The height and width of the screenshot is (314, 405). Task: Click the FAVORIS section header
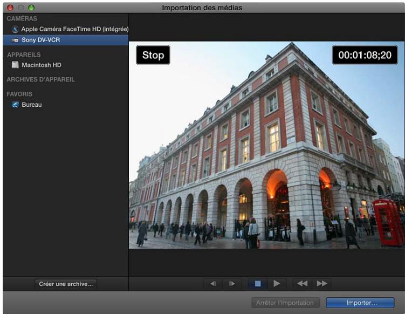point(19,94)
